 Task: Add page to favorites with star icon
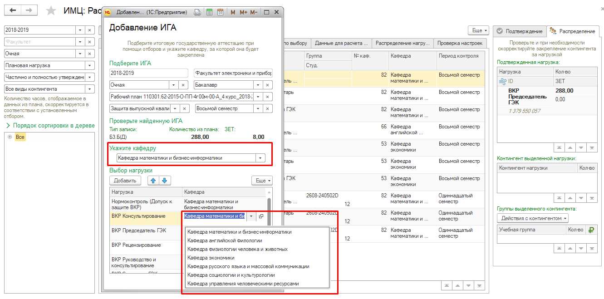[51, 11]
